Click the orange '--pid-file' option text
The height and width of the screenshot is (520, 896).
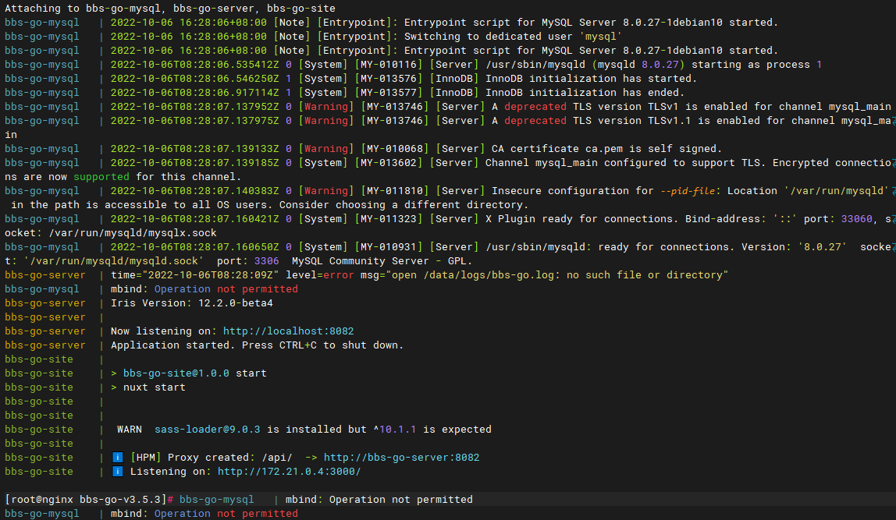688,191
